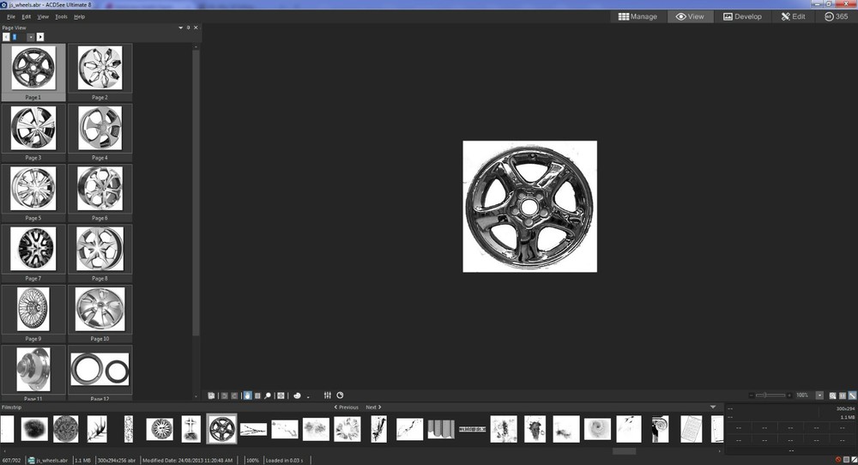Open the Help menu
Image resolution: width=858 pixels, height=465 pixels.
79,16
